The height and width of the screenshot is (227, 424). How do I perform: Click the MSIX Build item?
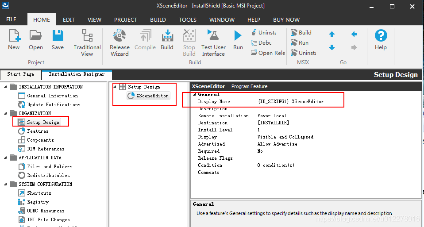pyautogui.click(x=301, y=33)
